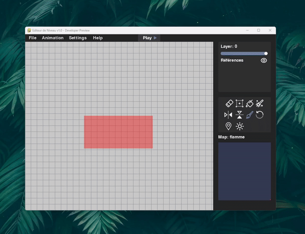Click the red highlighted region on the grid
Screen dimensions: 305x234
click(119, 132)
